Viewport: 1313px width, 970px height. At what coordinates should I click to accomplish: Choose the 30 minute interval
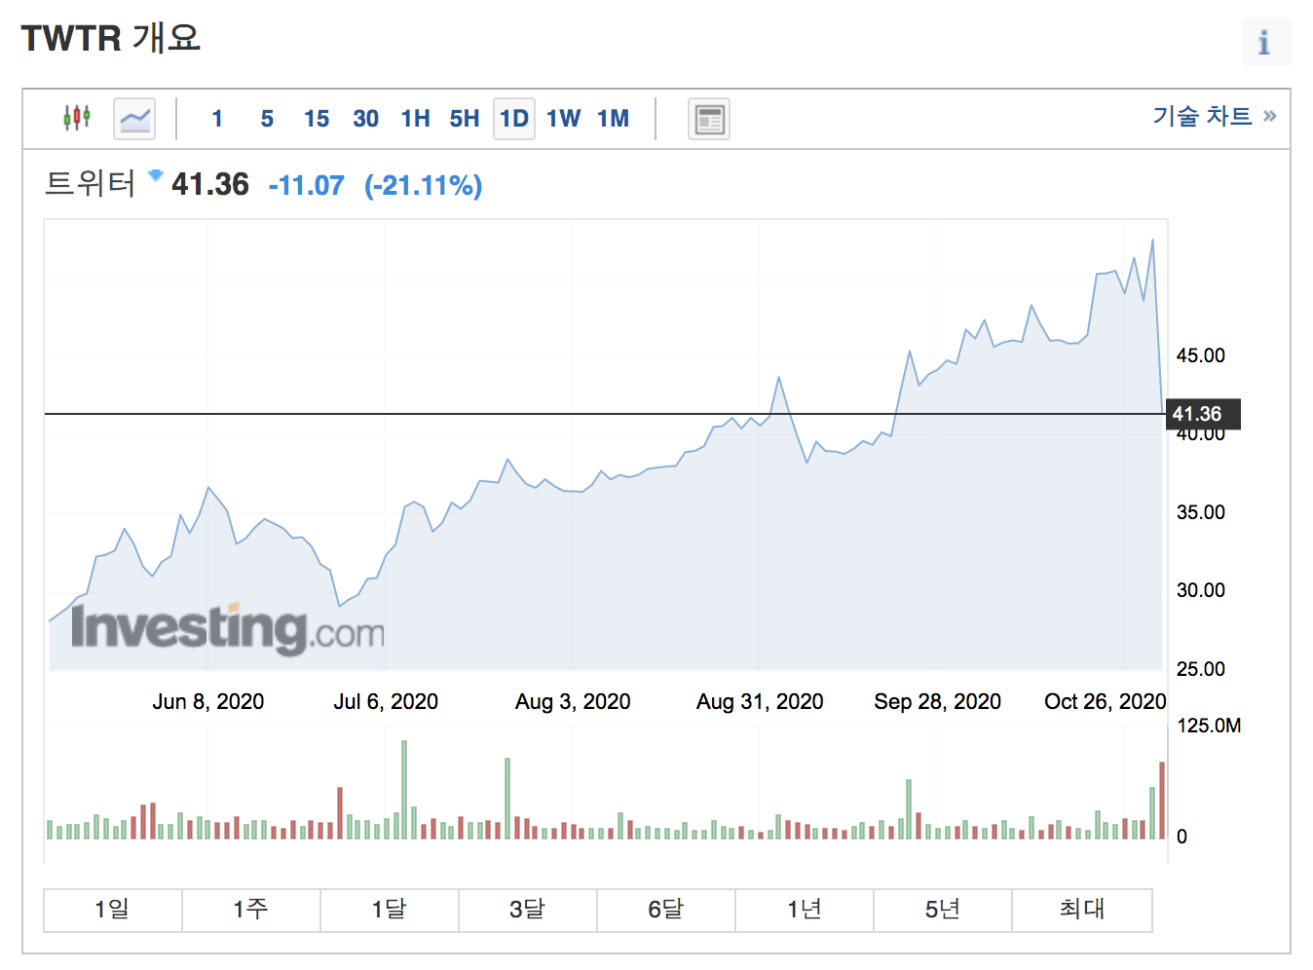pos(365,119)
